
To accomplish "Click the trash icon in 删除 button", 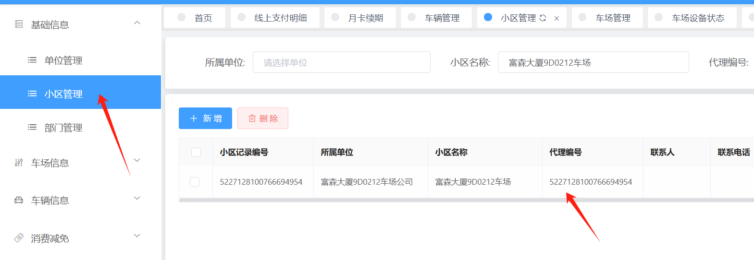I will coord(252,118).
